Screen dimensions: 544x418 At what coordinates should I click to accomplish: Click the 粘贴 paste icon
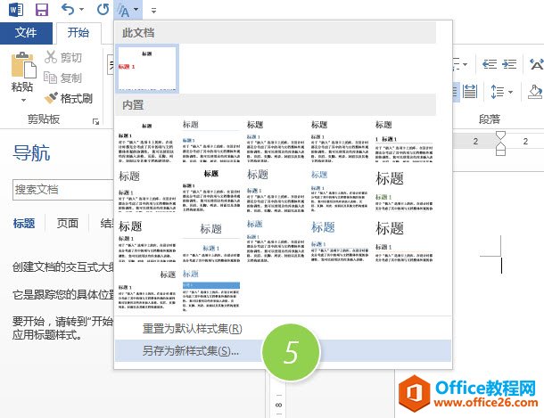[23, 65]
